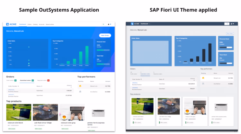This screenshot has width=241, height=134.
Task: Click the Personal Goal progress bar, OutSystems app
Action: 103,50
